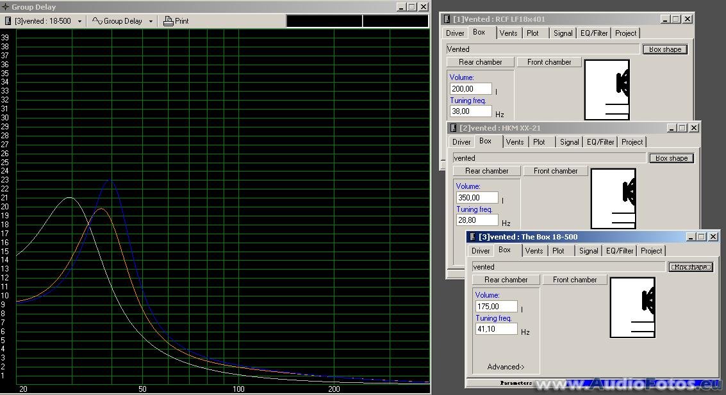Click the title icon of The Box 18-500 window
This screenshot has width=726, height=395.
[472, 237]
